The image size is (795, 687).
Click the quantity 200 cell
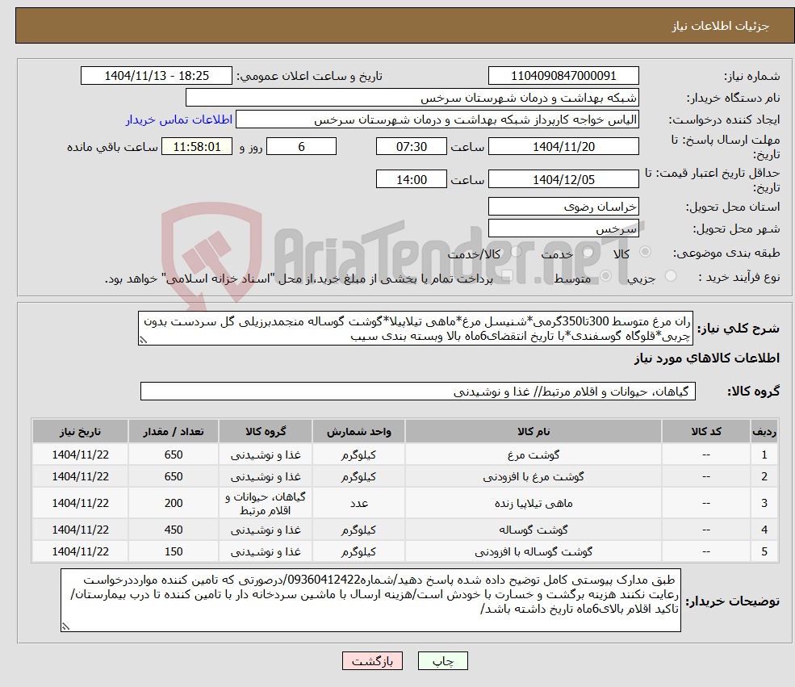174,502
